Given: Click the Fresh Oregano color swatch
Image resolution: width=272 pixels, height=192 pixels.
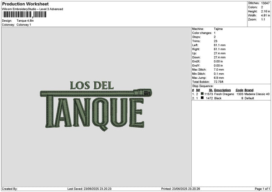Looking at the screenshot, I should 202,94.
